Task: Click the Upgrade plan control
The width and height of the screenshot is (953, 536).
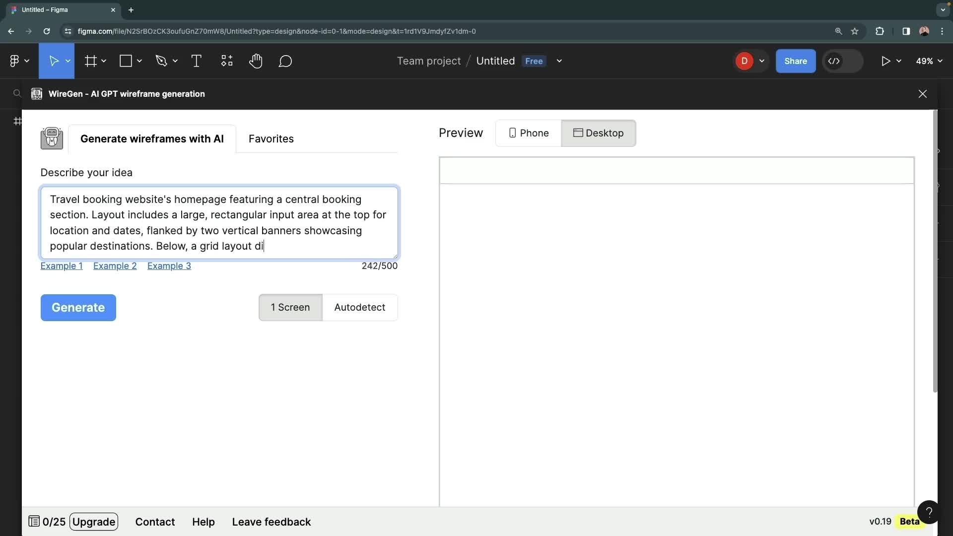Action: [94, 522]
